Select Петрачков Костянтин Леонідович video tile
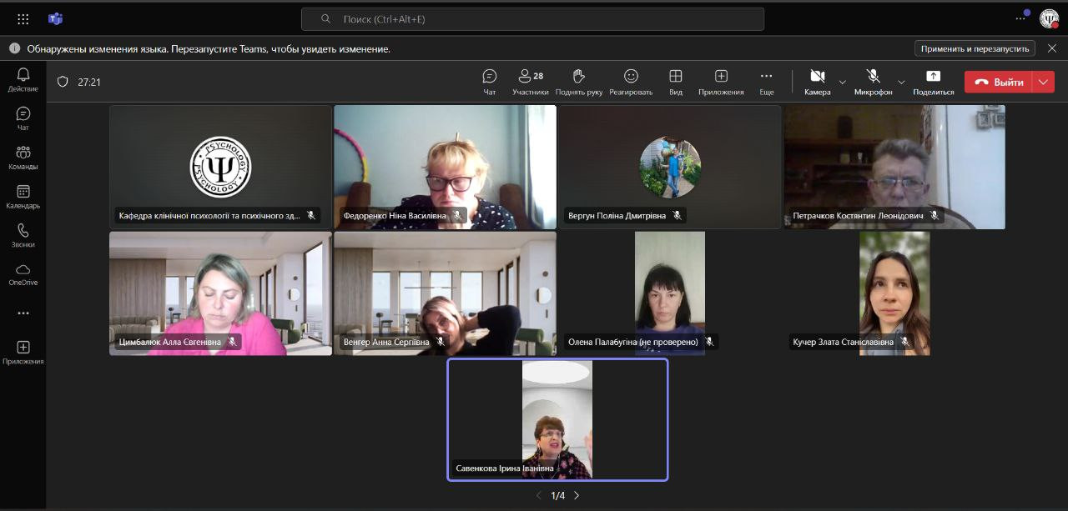Viewport: 1068px width, 511px height. [894, 167]
